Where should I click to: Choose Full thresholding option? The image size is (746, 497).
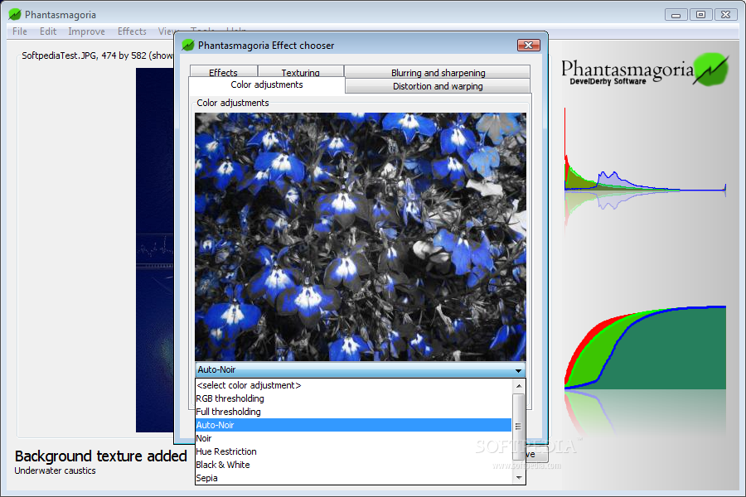pyautogui.click(x=353, y=412)
